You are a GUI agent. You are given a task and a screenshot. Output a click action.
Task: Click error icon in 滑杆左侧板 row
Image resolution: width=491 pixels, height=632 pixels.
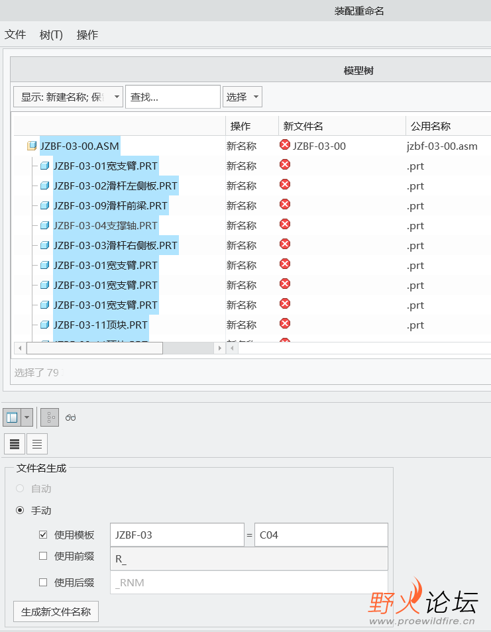pos(285,184)
